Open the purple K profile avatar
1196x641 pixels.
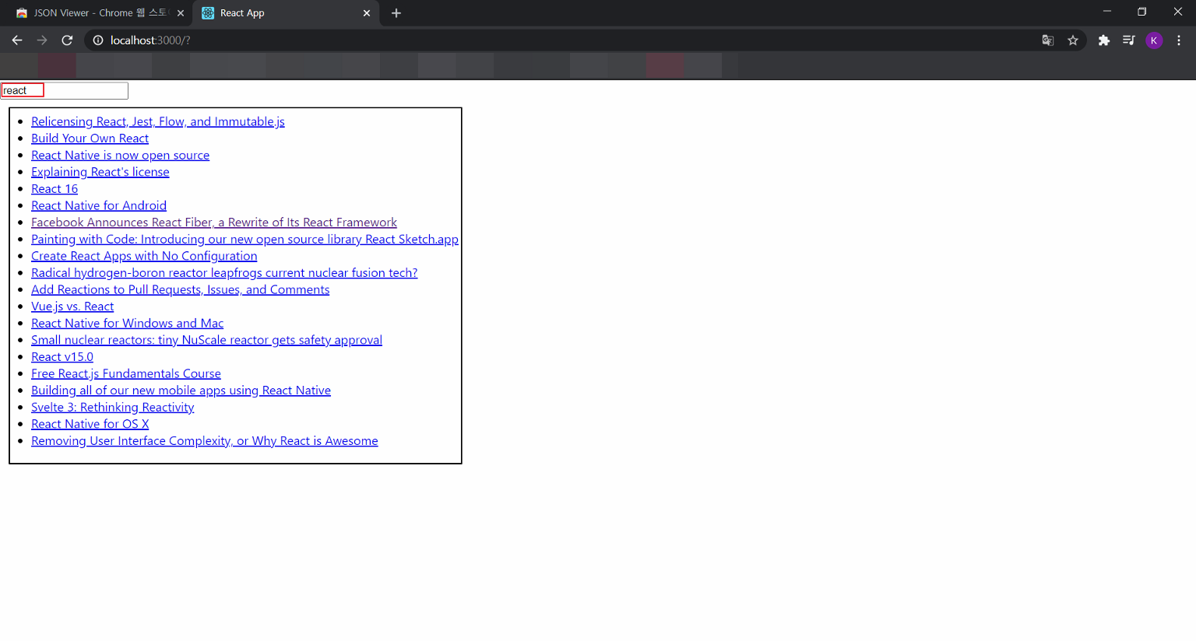[1154, 40]
